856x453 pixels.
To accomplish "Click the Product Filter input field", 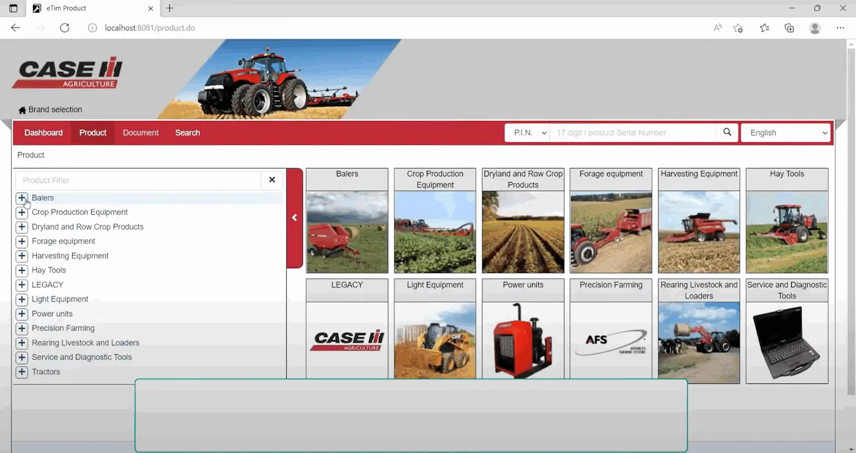I will 139,180.
